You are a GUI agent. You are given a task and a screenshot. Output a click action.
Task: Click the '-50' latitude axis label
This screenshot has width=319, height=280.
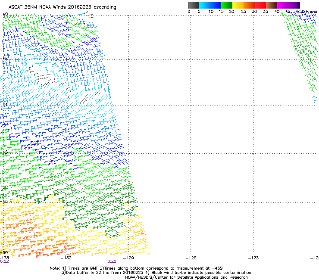coord(4,253)
